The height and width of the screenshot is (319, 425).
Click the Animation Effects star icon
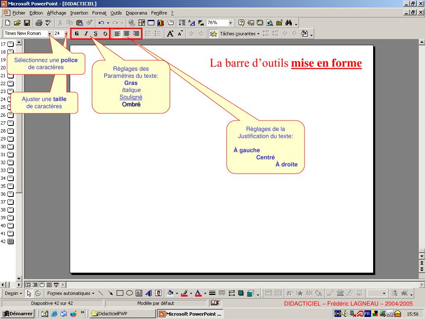214,34
